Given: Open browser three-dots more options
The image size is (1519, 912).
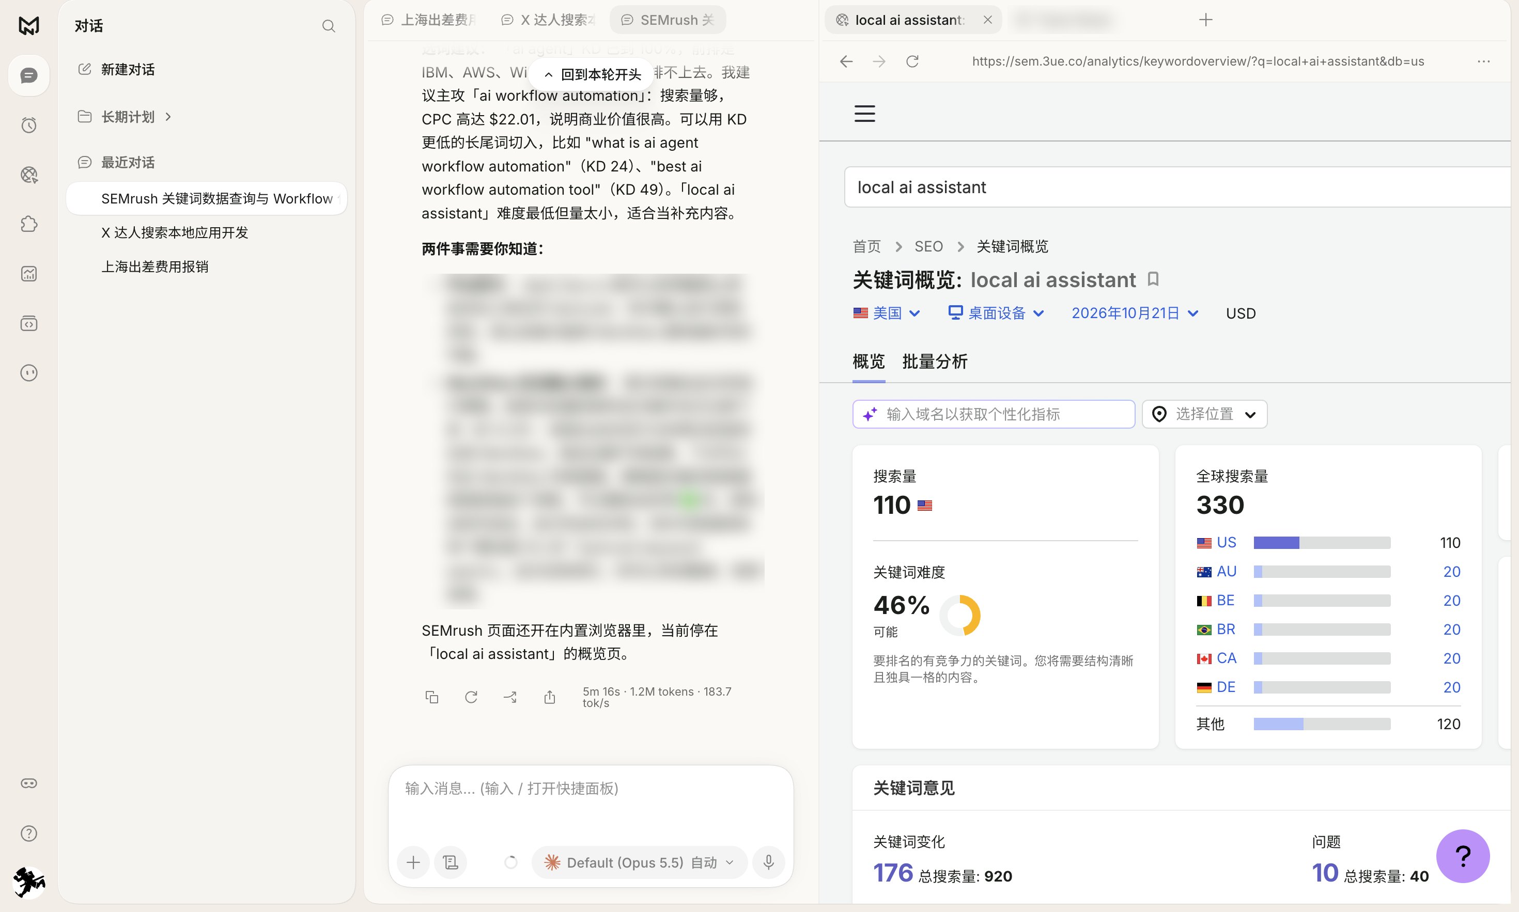Looking at the screenshot, I should pos(1483,61).
